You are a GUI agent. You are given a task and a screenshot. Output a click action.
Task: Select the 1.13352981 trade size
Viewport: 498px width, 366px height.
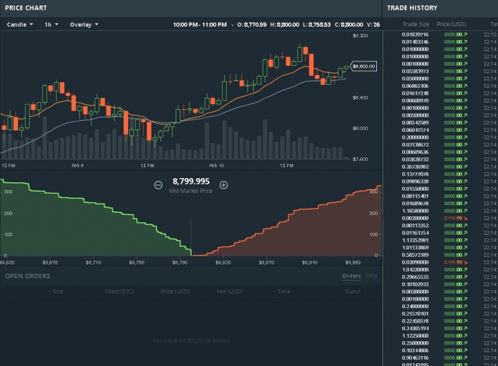[x=415, y=240]
